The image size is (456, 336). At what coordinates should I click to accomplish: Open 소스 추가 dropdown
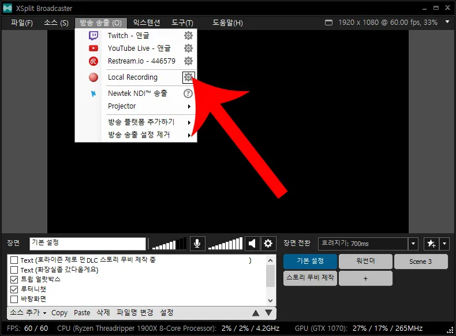[x=28, y=313]
